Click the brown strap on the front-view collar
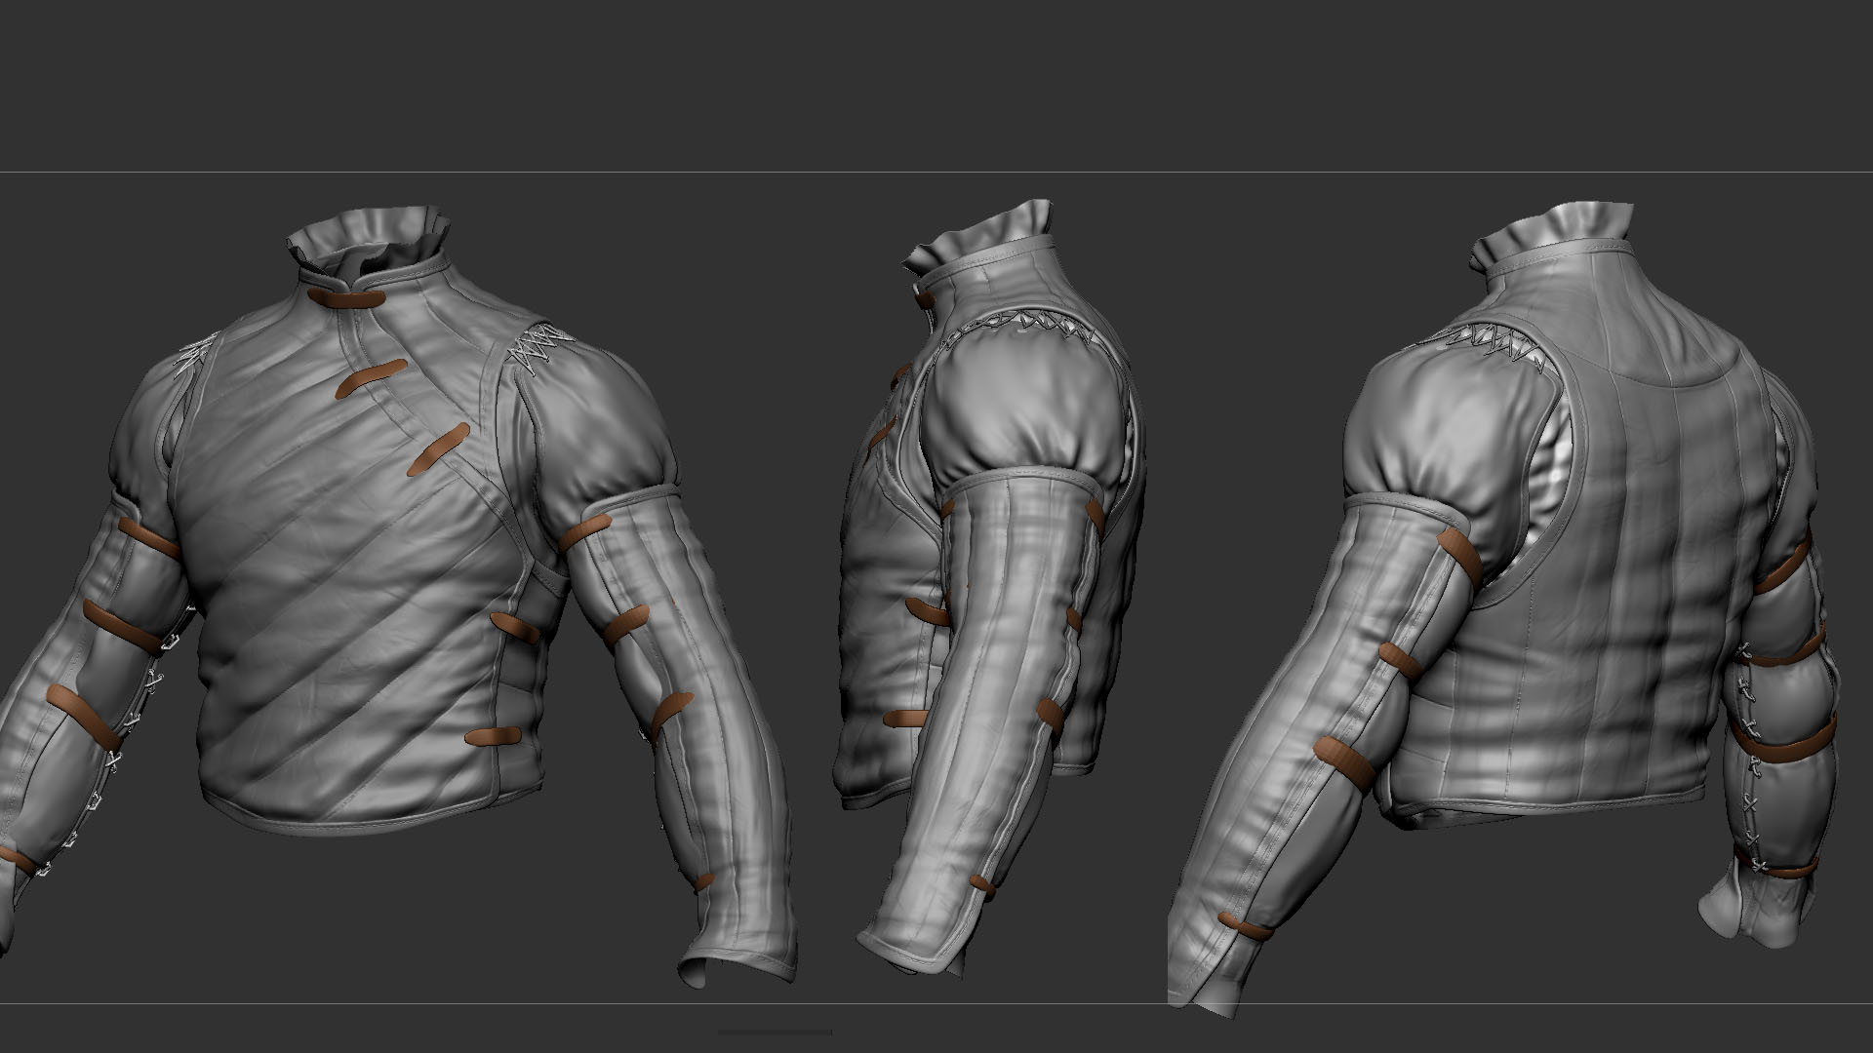This screenshot has height=1053, width=1873. [348, 300]
